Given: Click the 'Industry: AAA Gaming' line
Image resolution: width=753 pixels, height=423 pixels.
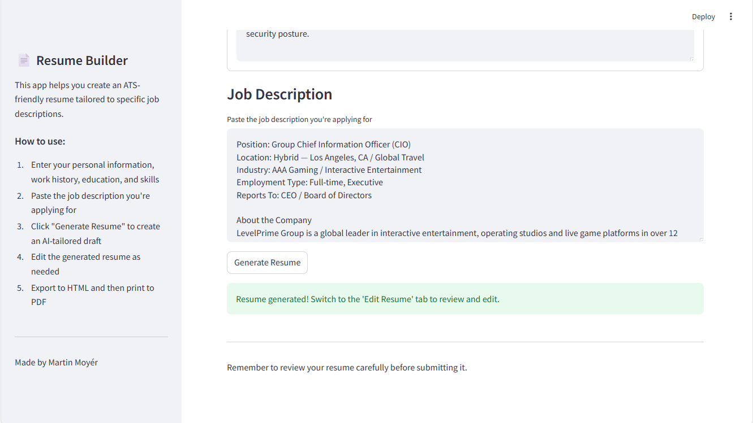Looking at the screenshot, I should coord(329,170).
